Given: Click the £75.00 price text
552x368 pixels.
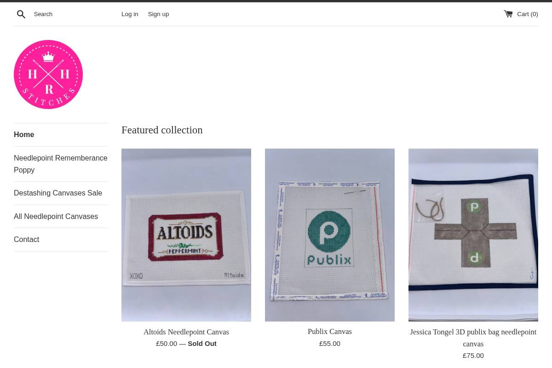Looking at the screenshot, I should (x=473, y=356).
